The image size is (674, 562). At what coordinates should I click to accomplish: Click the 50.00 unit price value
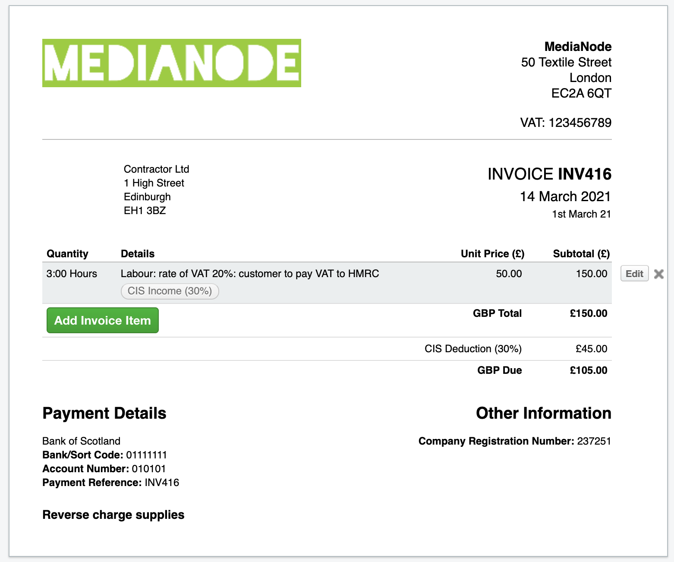[x=509, y=274]
